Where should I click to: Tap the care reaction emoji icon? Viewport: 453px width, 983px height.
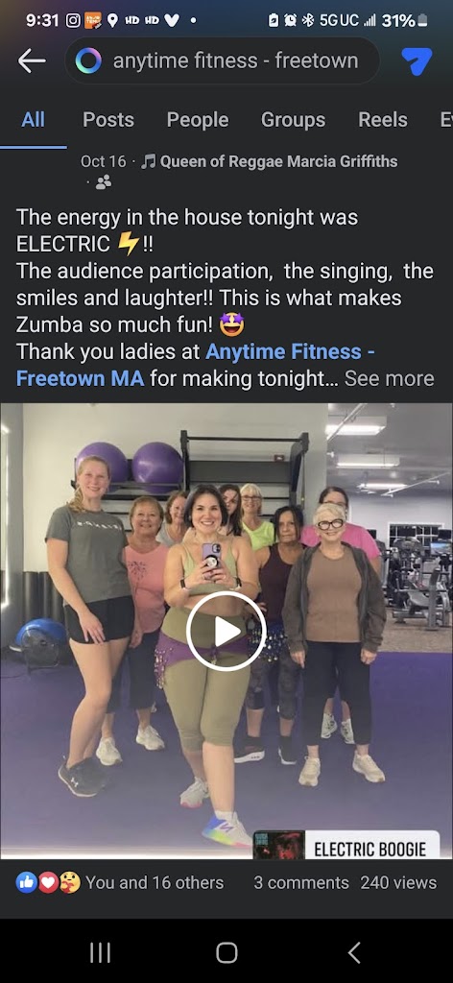tap(69, 883)
